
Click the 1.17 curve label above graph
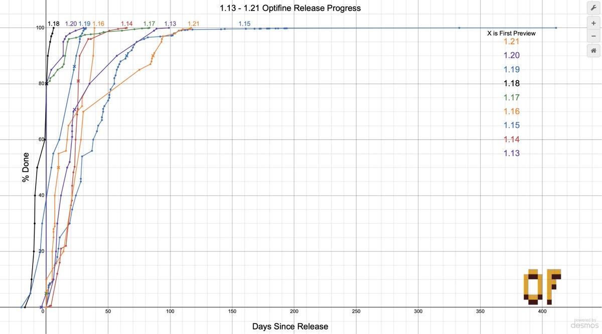coord(149,24)
